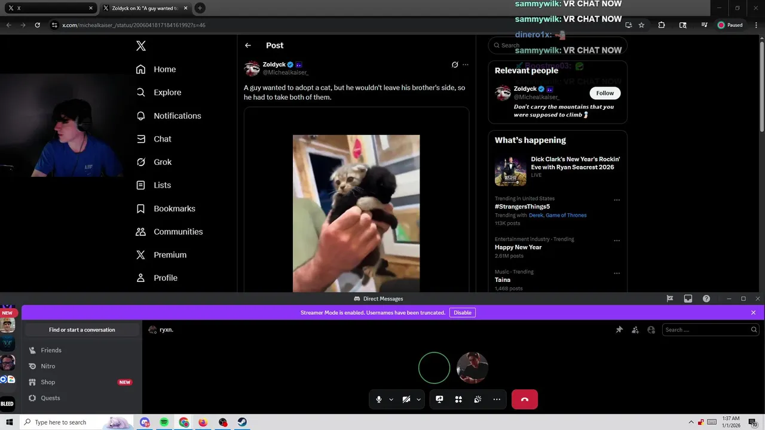This screenshot has height=430, width=765.
Task: Expand microphone input options arrow
Action: (x=391, y=400)
